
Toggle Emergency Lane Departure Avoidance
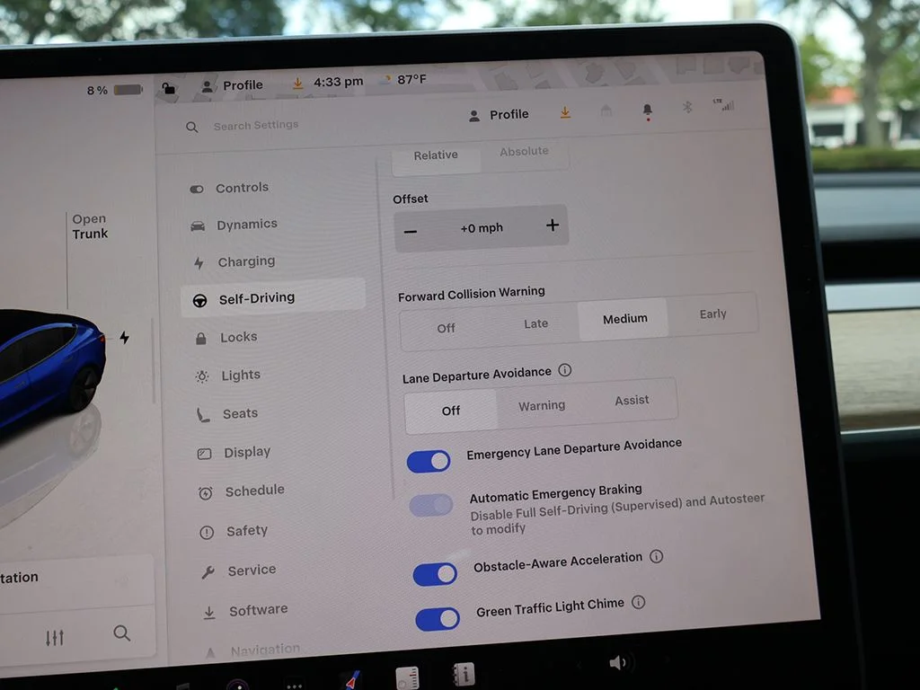[429, 461]
